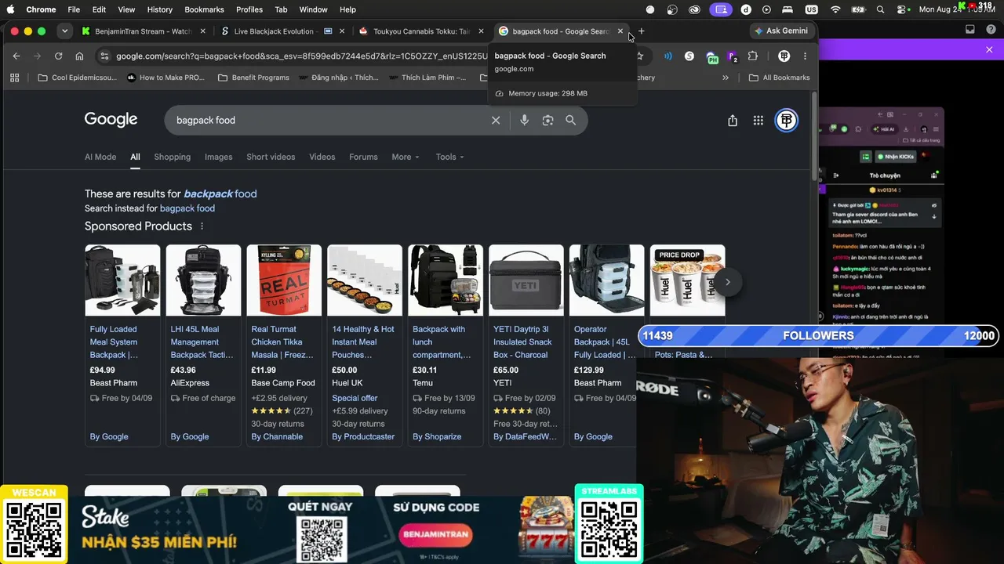Show next sponsored products with arrow

pos(727,282)
